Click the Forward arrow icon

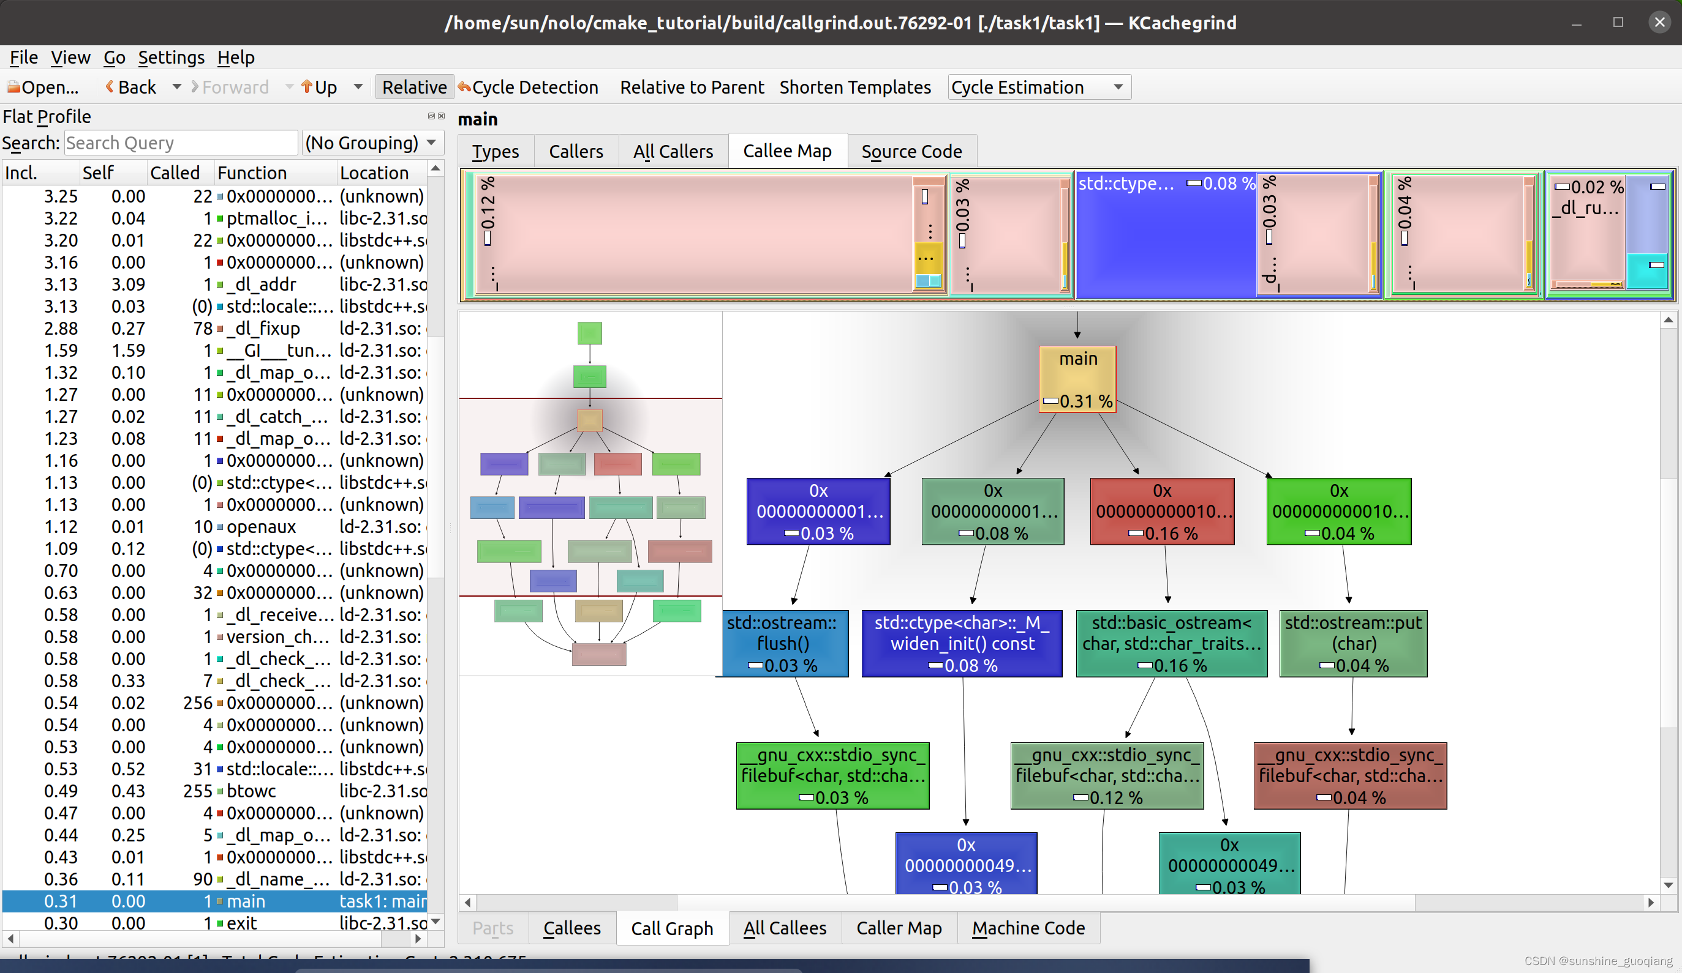pyautogui.click(x=195, y=87)
